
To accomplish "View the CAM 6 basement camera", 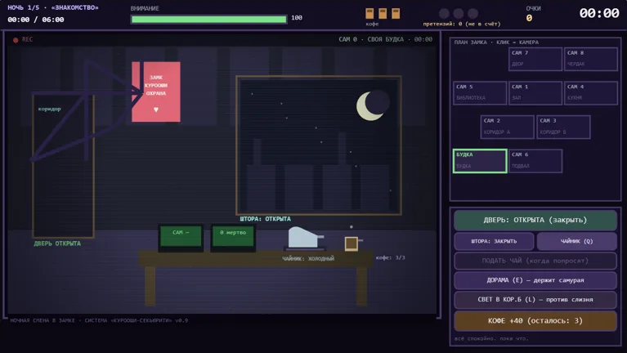I will point(535,161).
